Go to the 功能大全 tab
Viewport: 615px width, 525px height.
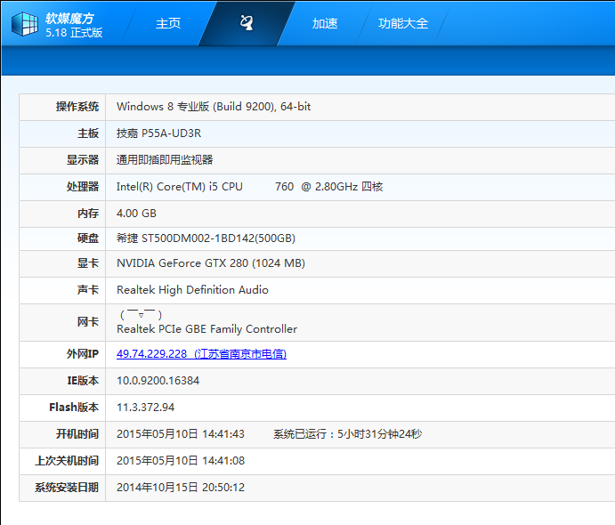[403, 23]
